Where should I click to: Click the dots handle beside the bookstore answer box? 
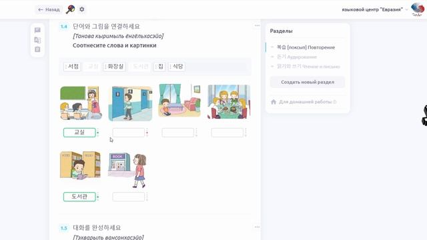[x=147, y=197]
